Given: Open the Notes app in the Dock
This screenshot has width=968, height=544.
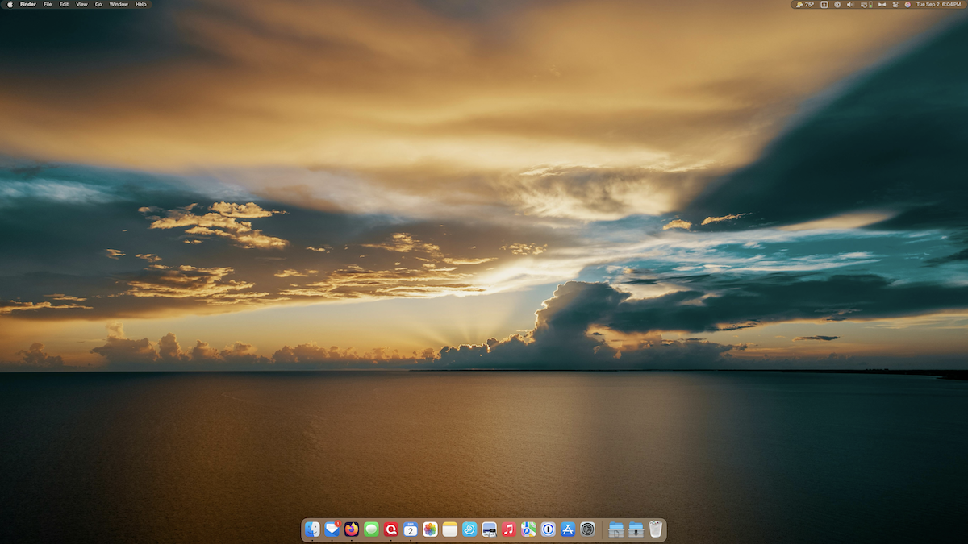Looking at the screenshot, I should [x=449, y=529].
